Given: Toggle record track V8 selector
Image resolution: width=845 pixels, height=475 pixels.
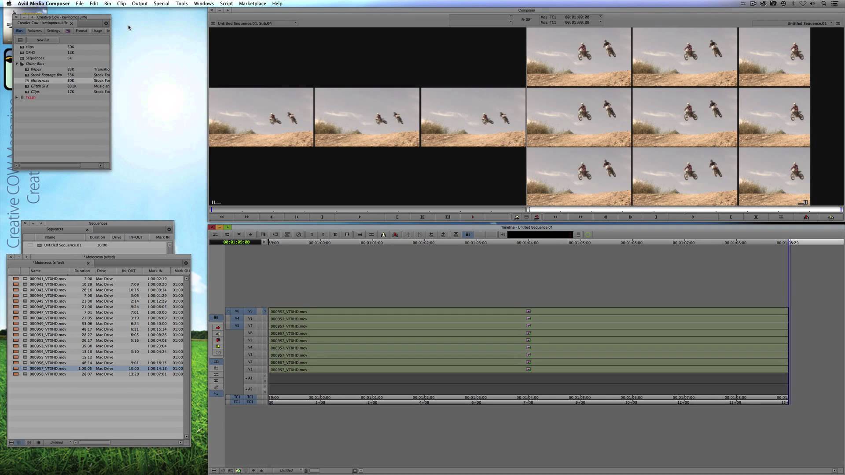Looking at the screenshot, I should (x=250, y=318).
